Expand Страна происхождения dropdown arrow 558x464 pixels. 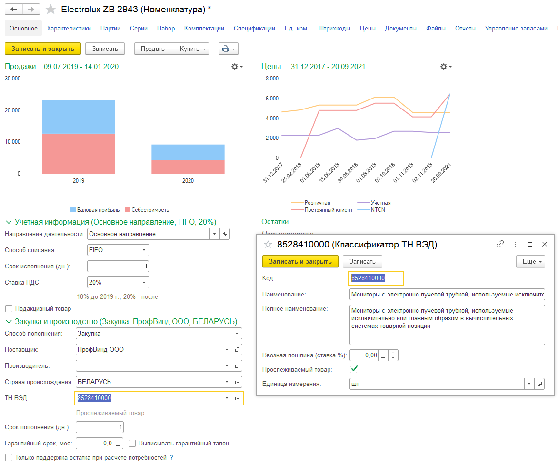(x=227, y=382)
